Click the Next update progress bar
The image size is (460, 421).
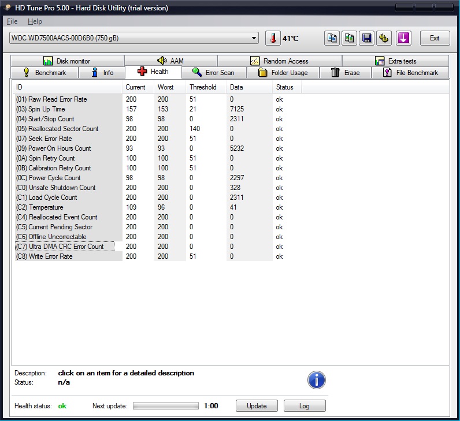[x=166, y=406]
